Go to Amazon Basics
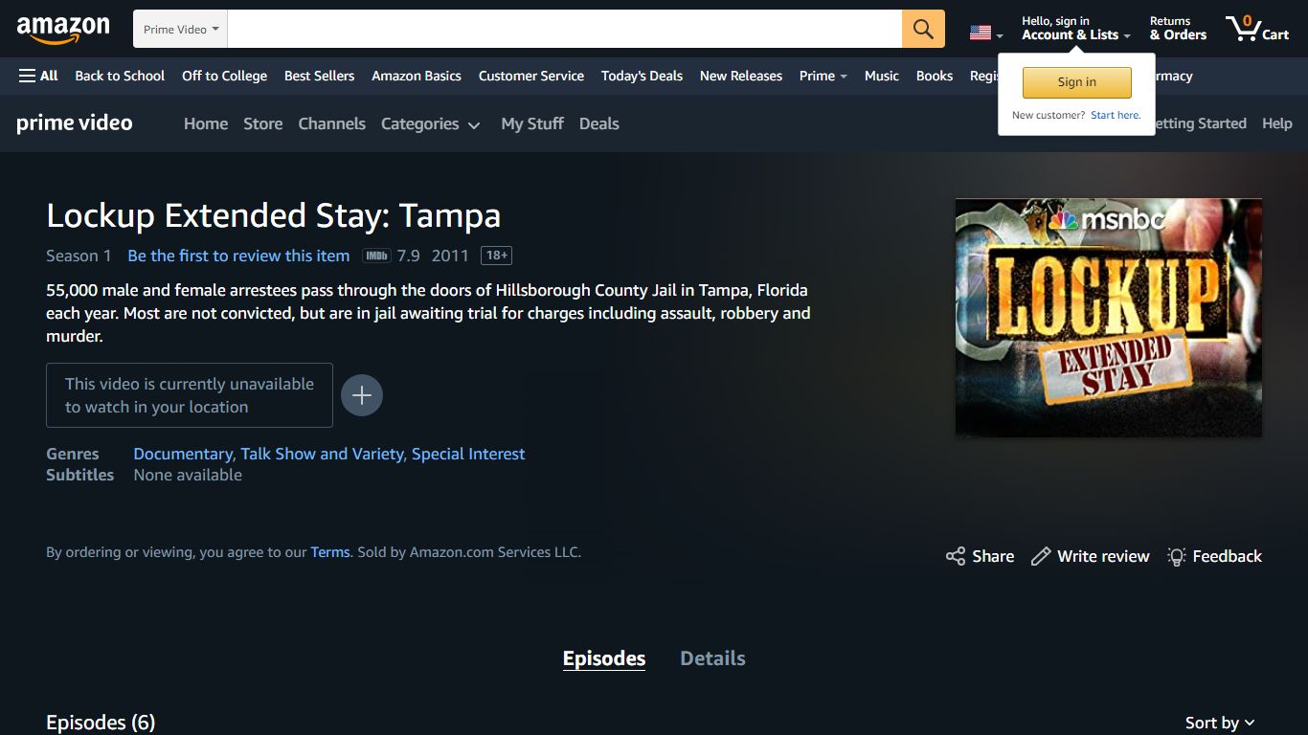Image resolution: width=1308 pixels, height=735 pixels. 417,76
